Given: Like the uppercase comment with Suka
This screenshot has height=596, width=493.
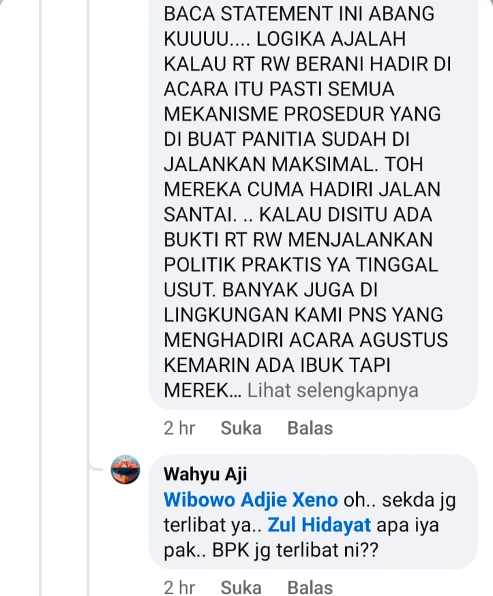Looking at the screenshot, I should pyautogui.click(x=241, y=428).
